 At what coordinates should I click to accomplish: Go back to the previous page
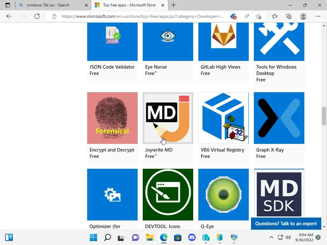point(9,16)
